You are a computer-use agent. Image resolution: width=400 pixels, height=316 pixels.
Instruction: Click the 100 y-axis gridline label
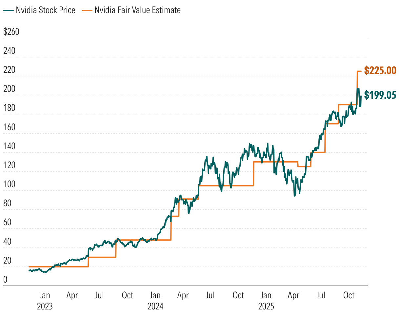9,184
